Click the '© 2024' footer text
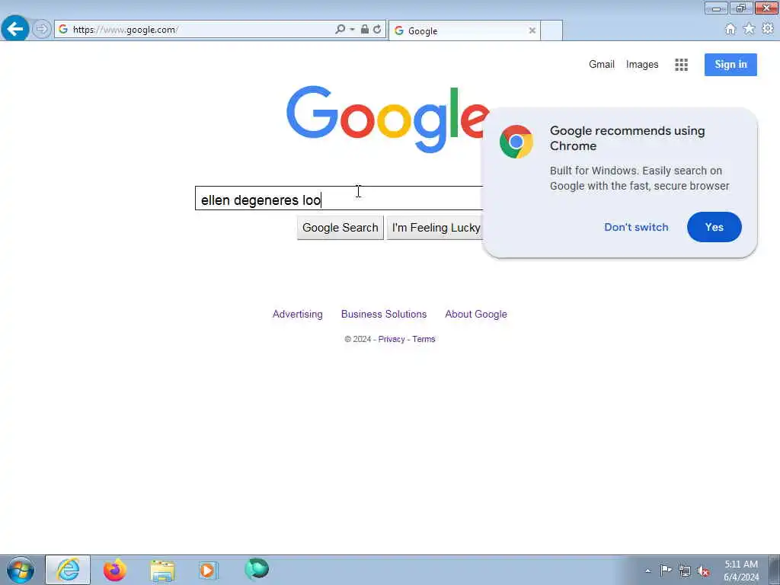Screen dimensions: 780x585 358,339
